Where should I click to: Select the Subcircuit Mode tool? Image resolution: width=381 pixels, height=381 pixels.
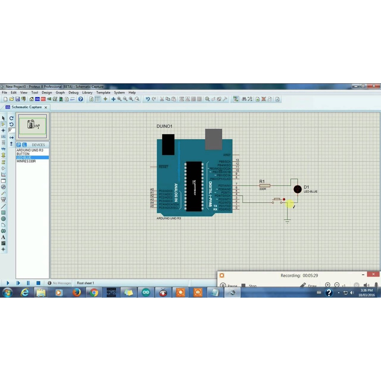pos(3,155)
